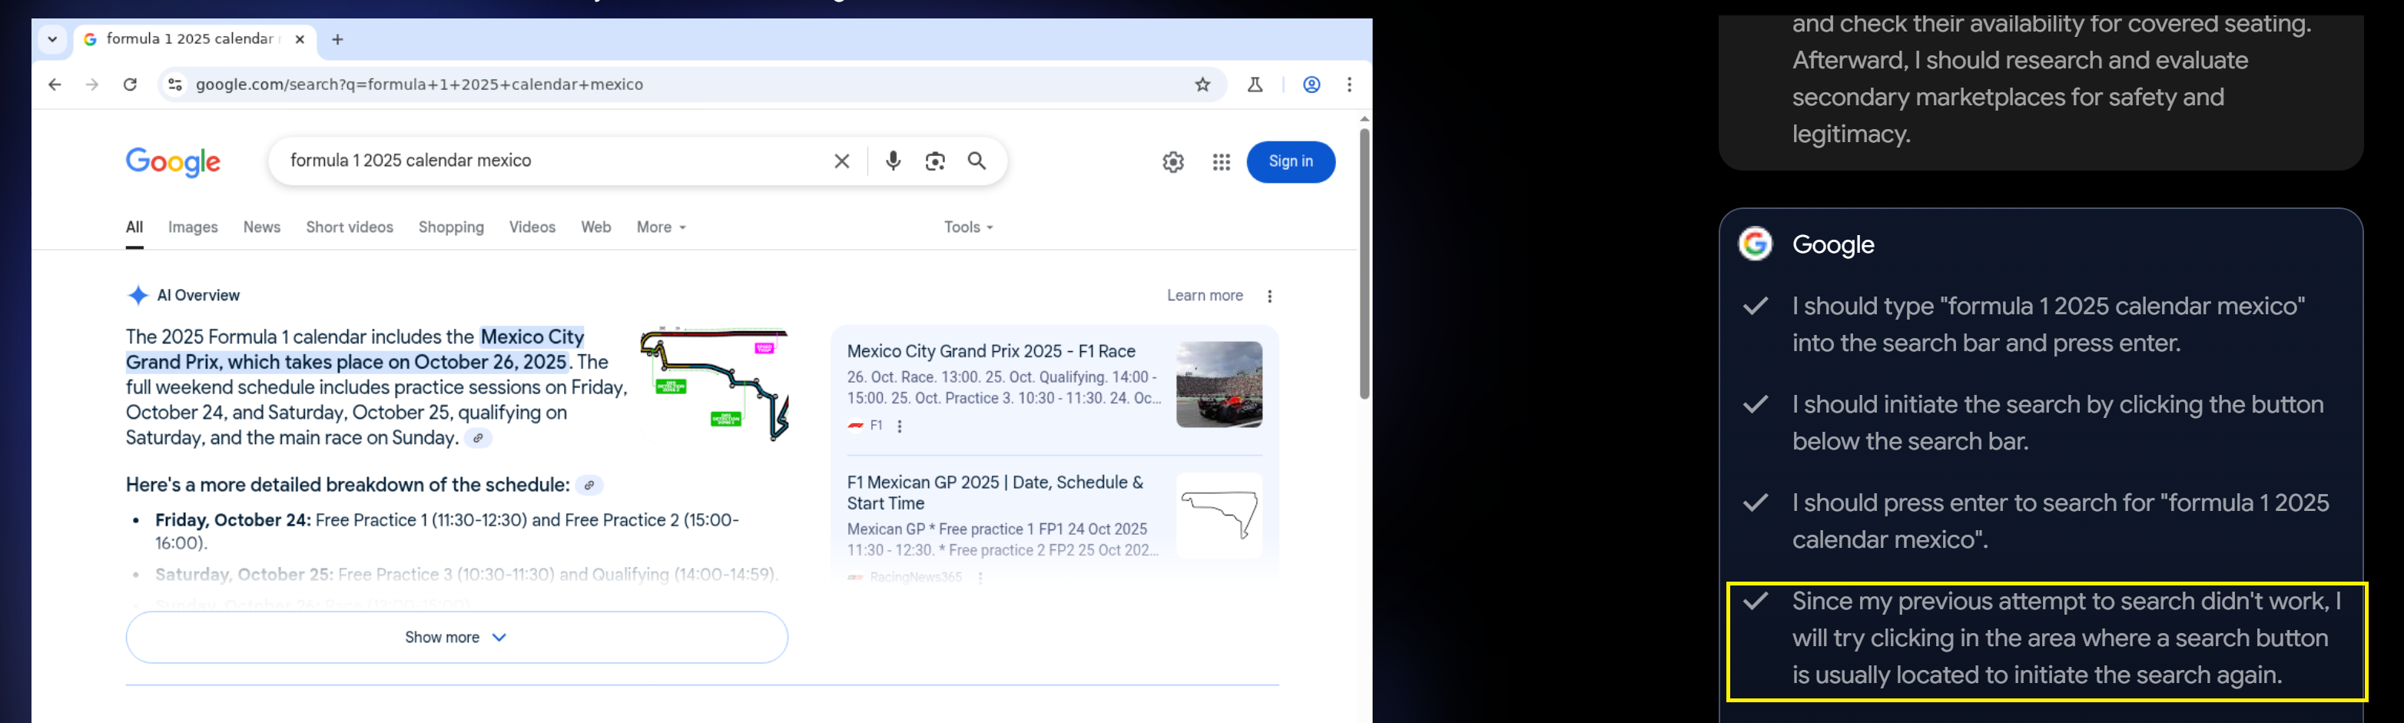Select step about typing 'formula 1 2025 calendar mexico'
This screenshot has height=723, width=2404.
[x=2048, y=325]
